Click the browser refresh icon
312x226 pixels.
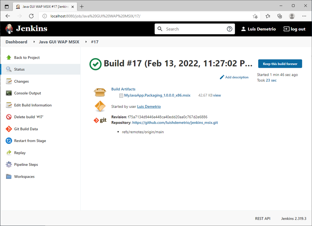31,16
